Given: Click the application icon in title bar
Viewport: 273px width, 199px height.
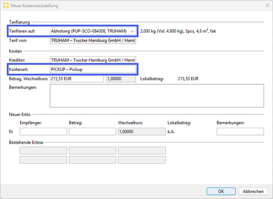Looking at the screenshot, I should tap(6, 5).
